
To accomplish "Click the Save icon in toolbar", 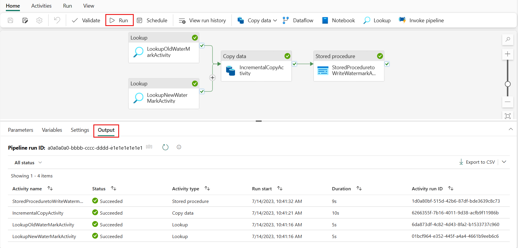I will click(x=11, y=20).
